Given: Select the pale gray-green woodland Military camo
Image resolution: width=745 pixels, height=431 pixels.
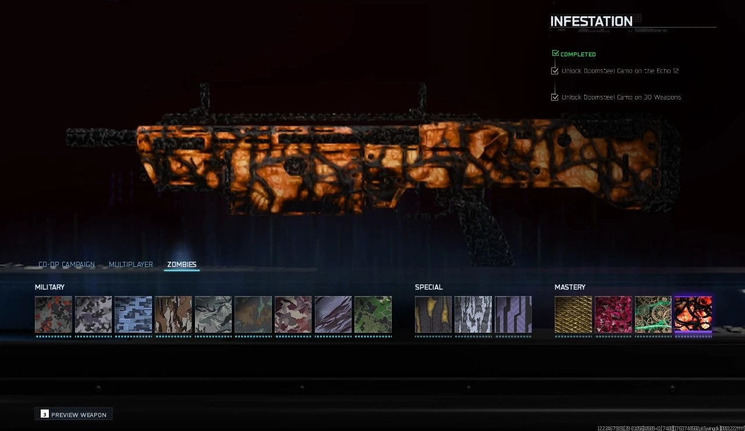Looking at the screenshot, I should (213, 315).
